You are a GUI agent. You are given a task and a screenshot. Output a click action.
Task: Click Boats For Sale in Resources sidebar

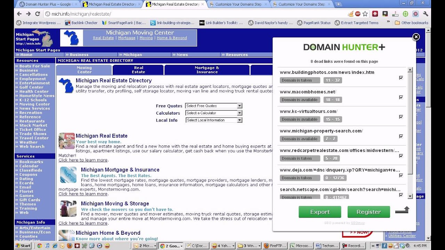(34, 66)
